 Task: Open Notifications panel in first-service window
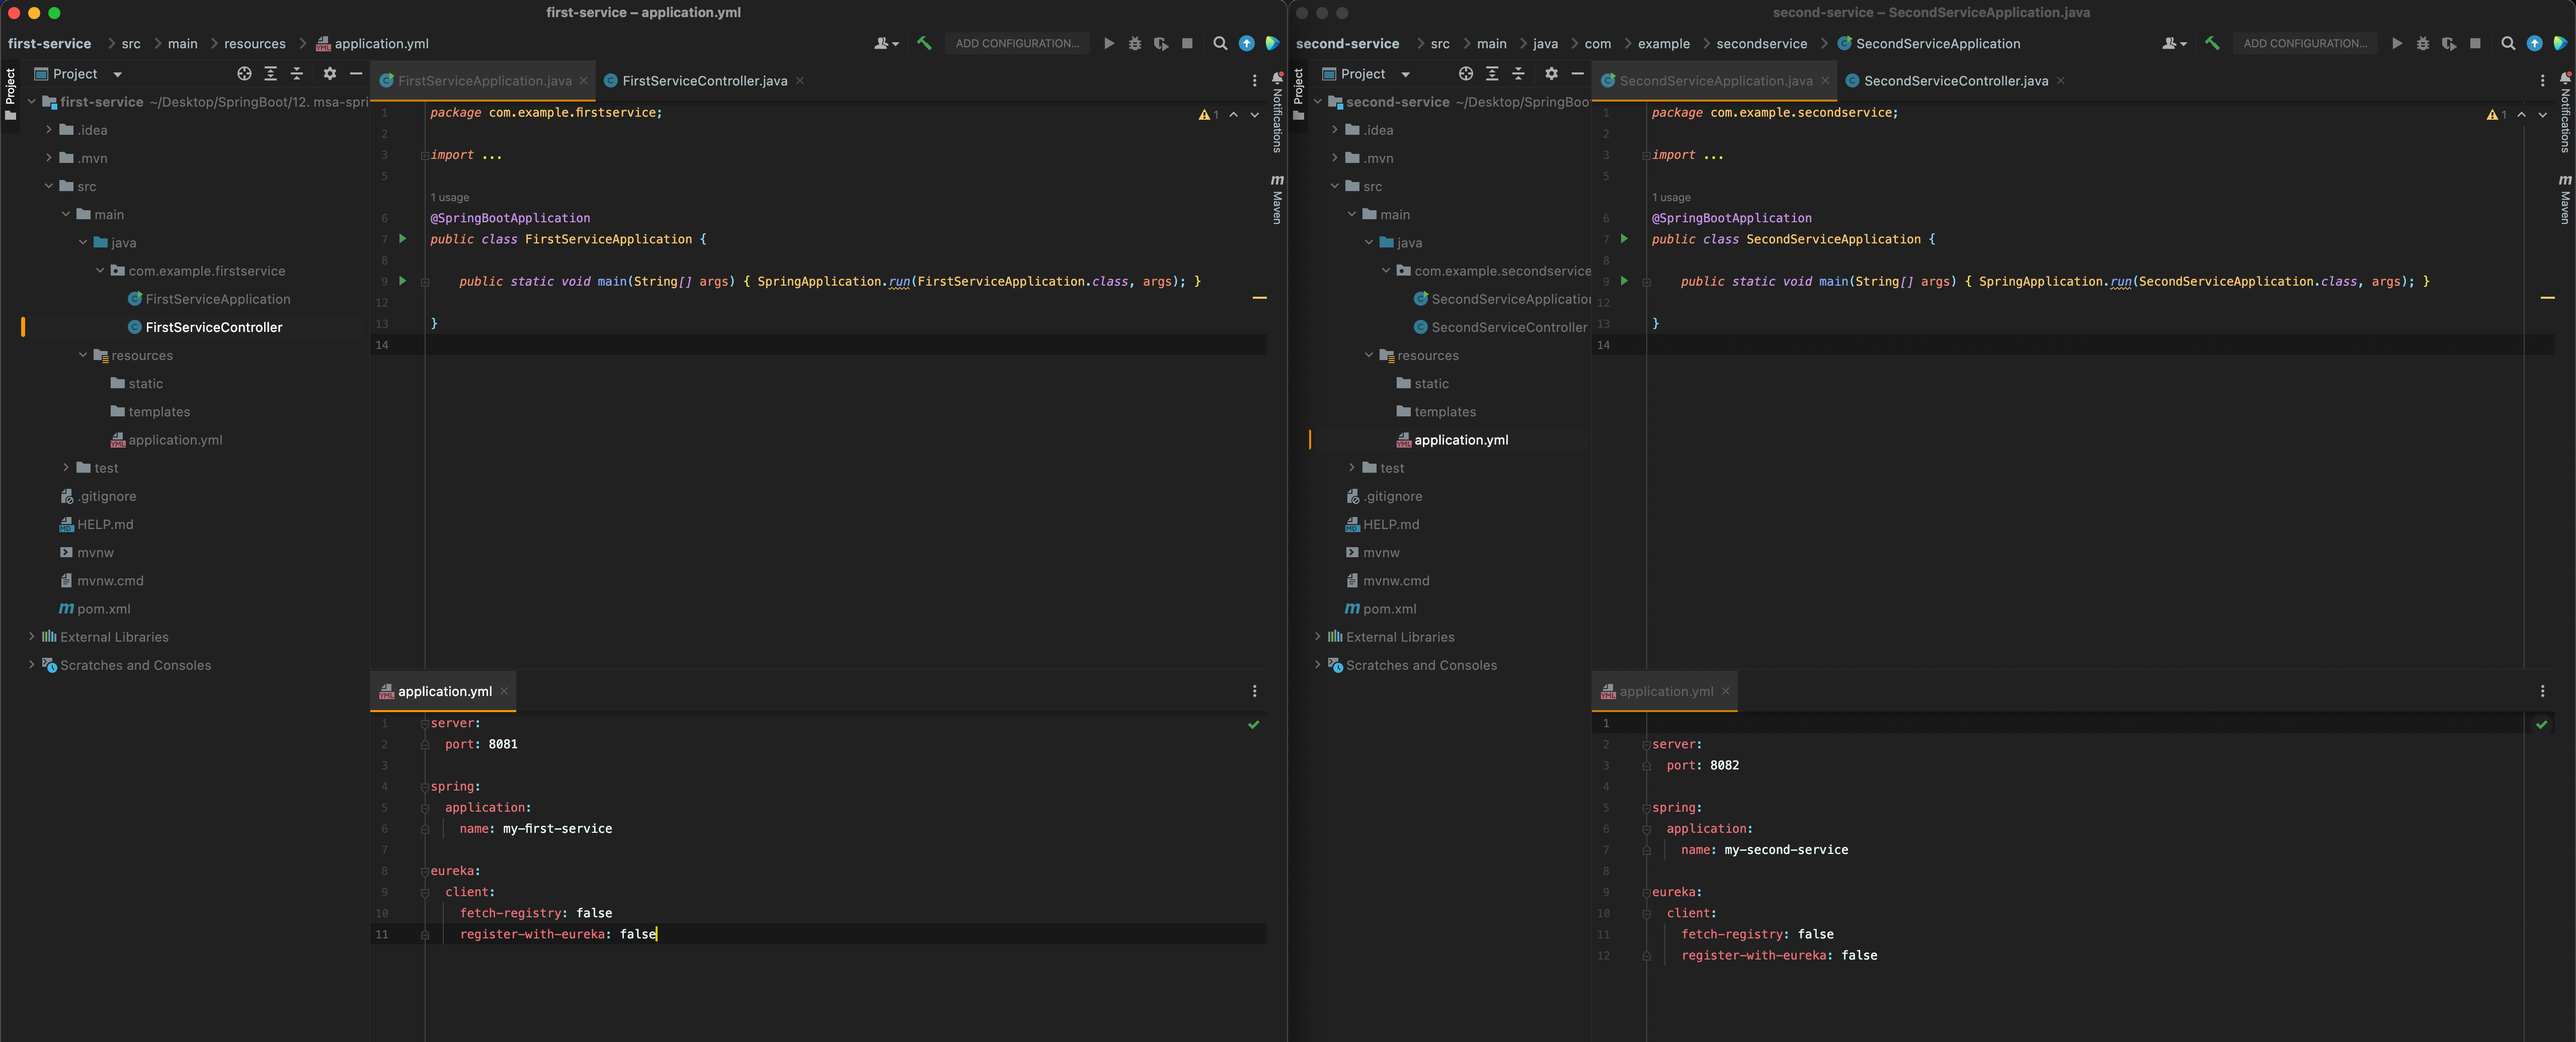tap(1277, 112)
